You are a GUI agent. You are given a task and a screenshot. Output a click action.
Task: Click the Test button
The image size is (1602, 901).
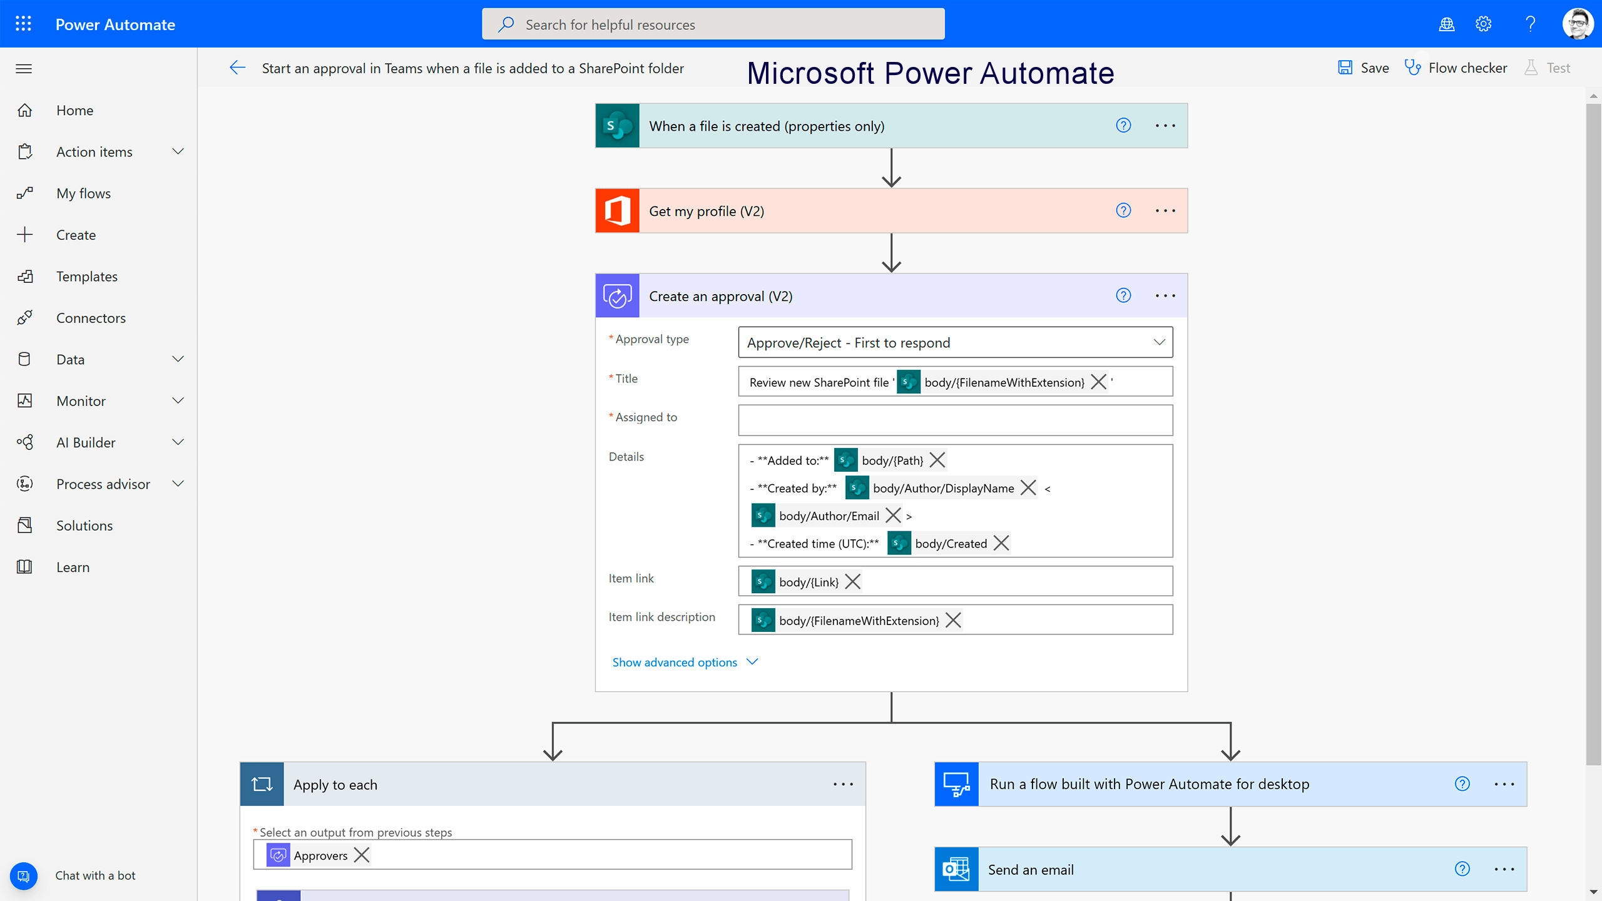click(x=1548, y=68)
